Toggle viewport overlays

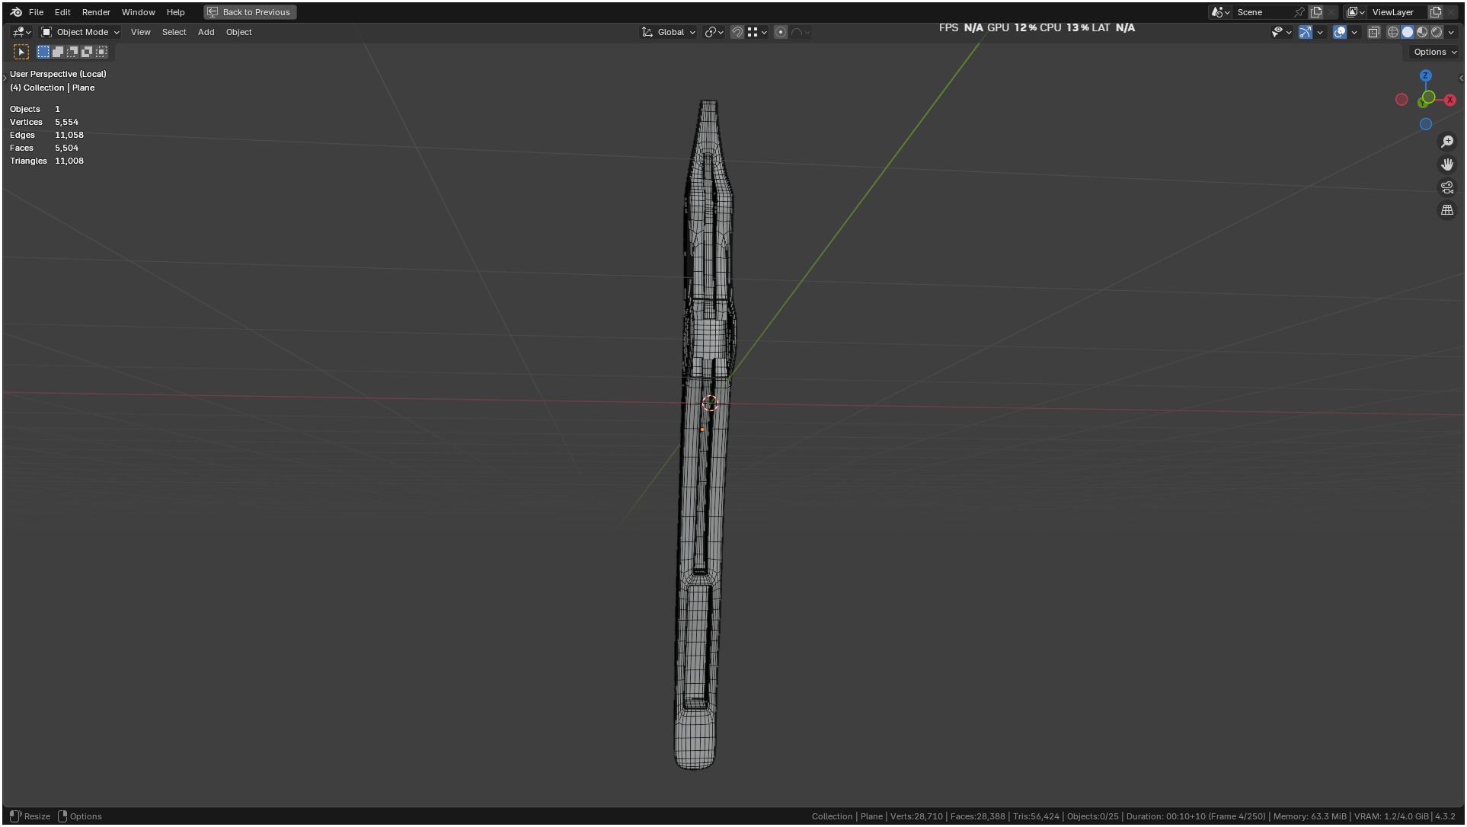(1340, 32)
